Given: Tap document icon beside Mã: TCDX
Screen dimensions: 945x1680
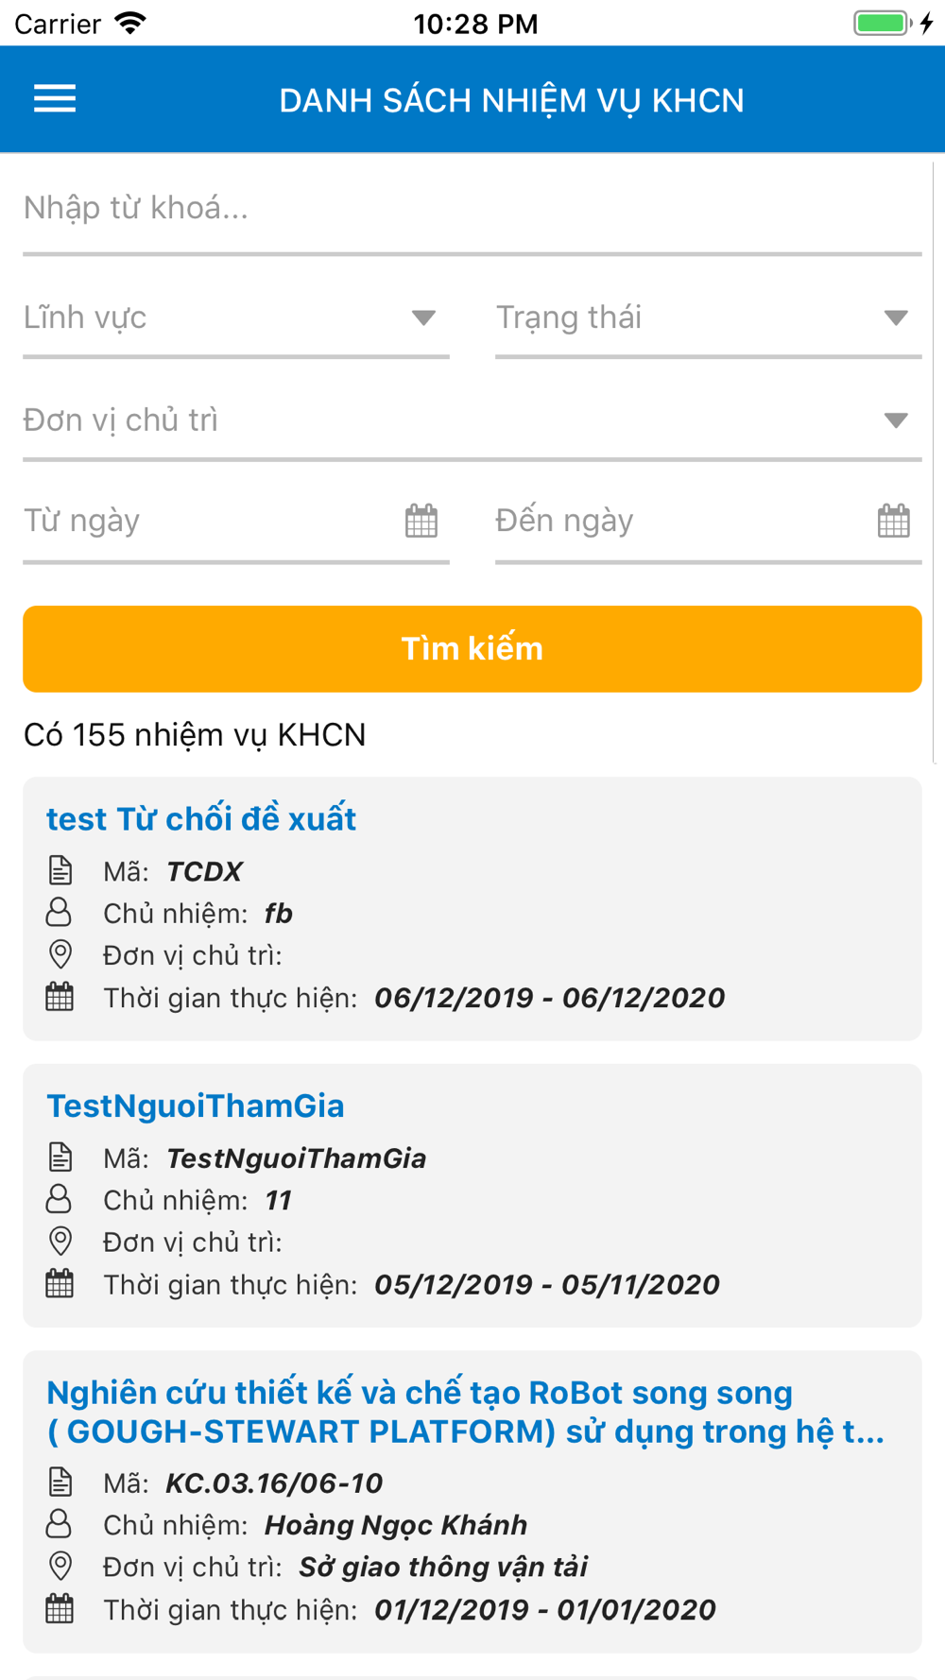Looking at the screenshot, I should (60, 870).
